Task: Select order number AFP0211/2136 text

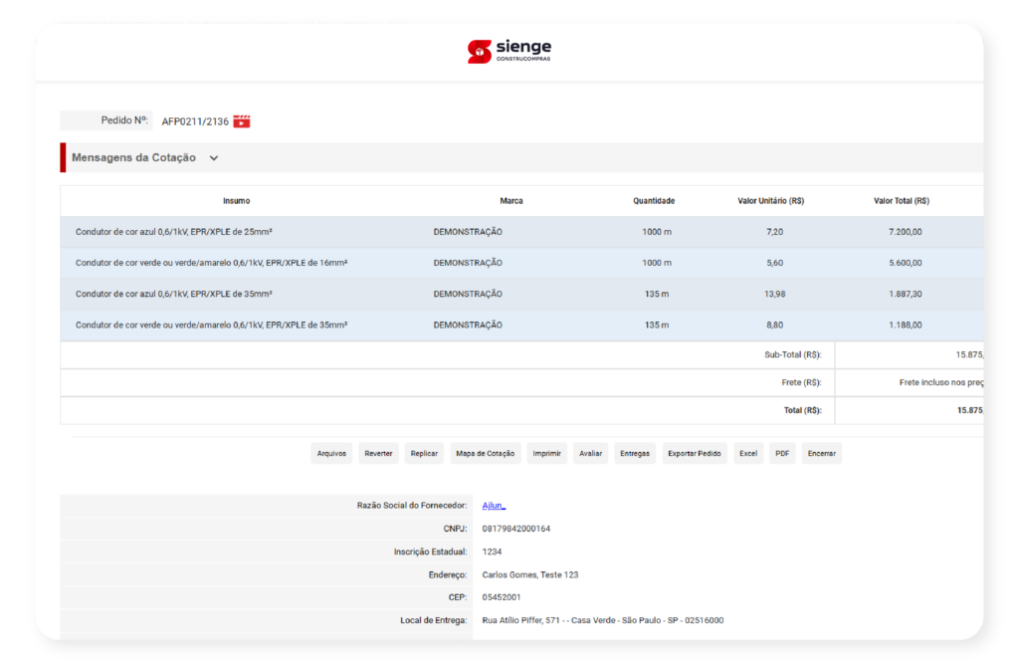Action: click(195, 121)
